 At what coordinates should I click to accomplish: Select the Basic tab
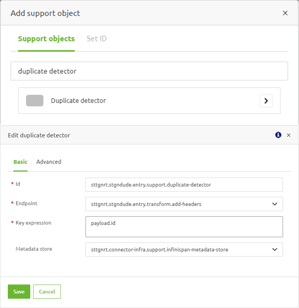point(20,162)
